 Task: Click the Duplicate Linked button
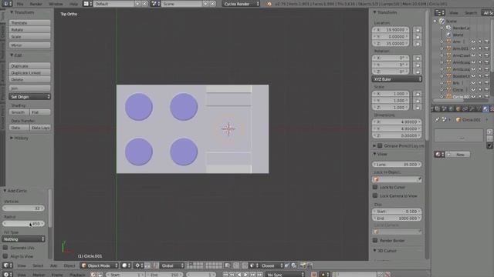(30, 73)
